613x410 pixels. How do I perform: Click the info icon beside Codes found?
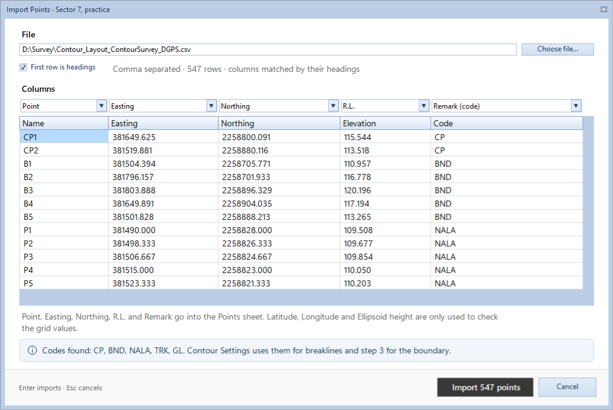pyautogui.click(x=33, y=350)
